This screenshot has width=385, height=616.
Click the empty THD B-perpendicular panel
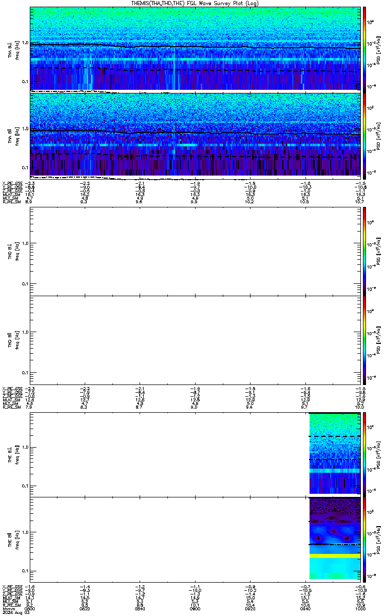tap(195, 251)
